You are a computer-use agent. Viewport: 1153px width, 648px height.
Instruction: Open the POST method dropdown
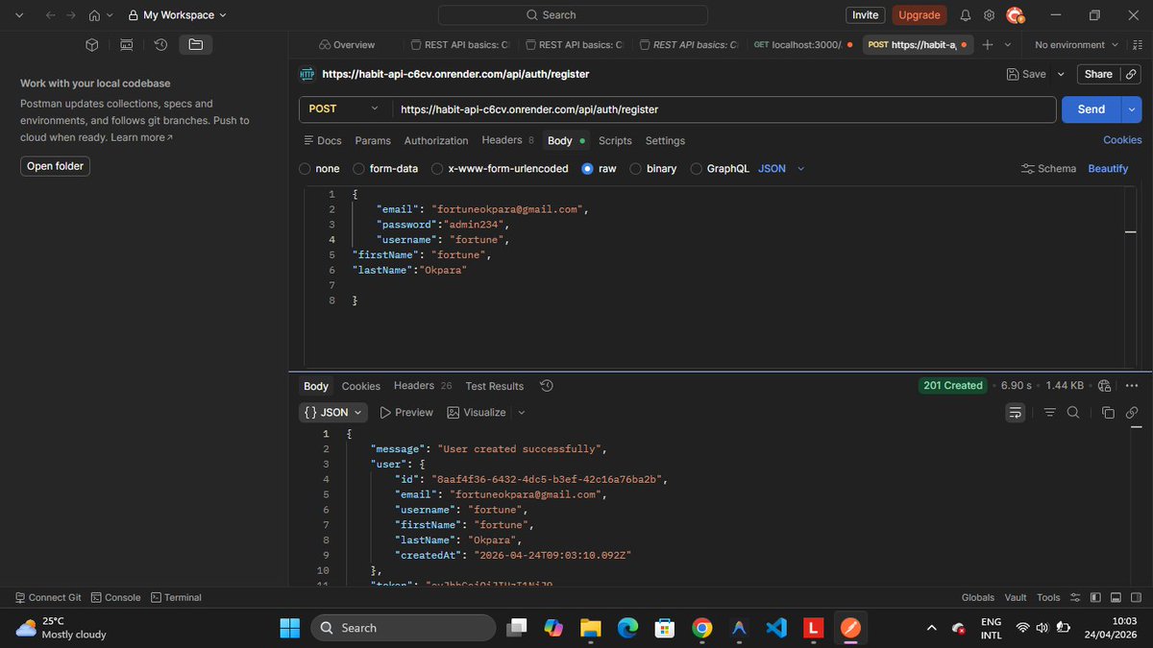(x=344, y=109)
